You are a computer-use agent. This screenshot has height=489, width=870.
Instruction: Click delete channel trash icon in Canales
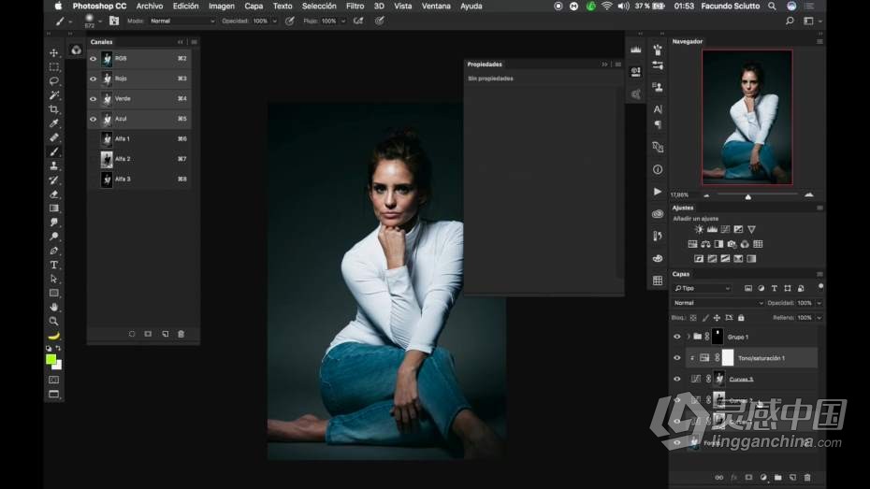click(x=181, y=334)
